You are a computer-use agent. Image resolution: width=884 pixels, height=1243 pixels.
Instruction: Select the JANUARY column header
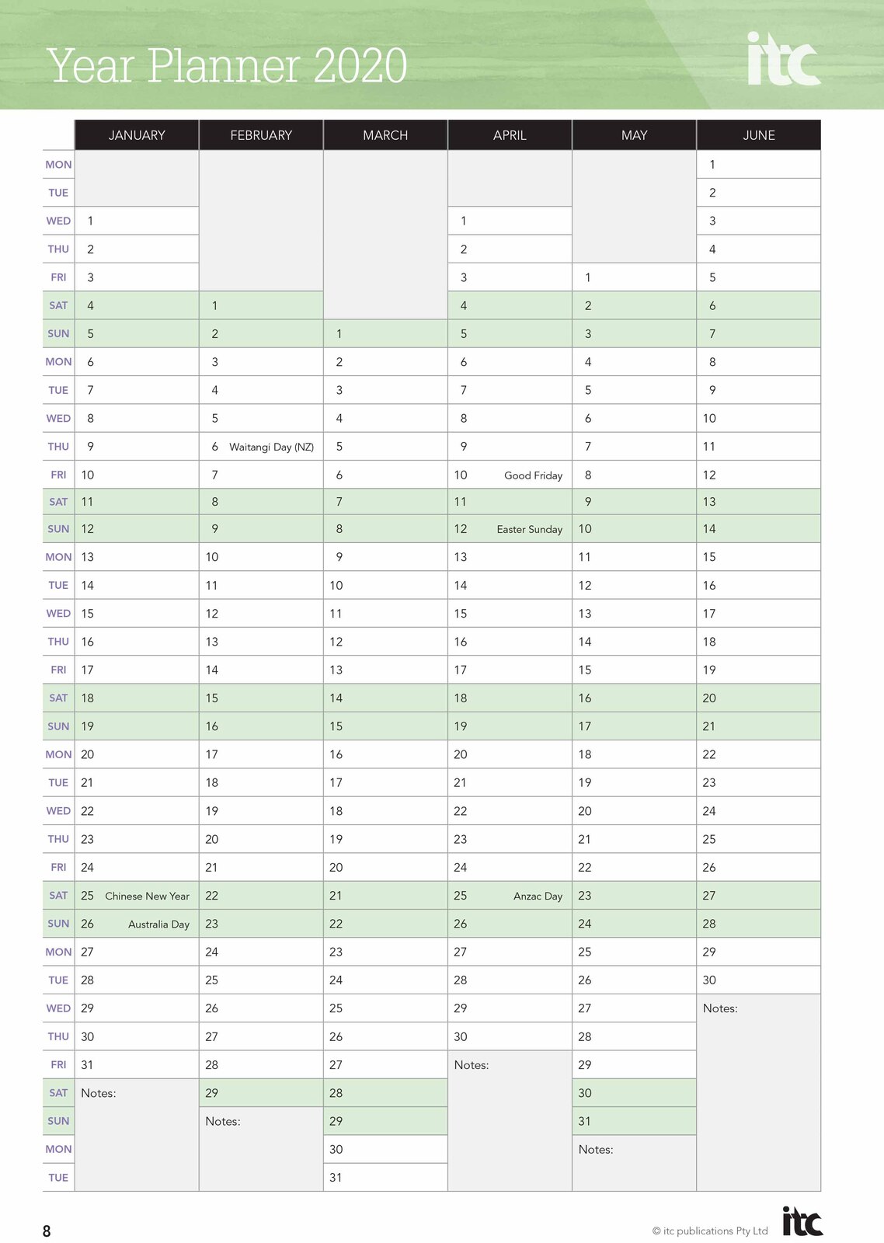pyautogui.click(x=137, y=135)
